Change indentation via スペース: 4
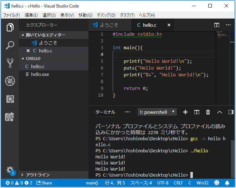236x188 pixels. (141, 183)
